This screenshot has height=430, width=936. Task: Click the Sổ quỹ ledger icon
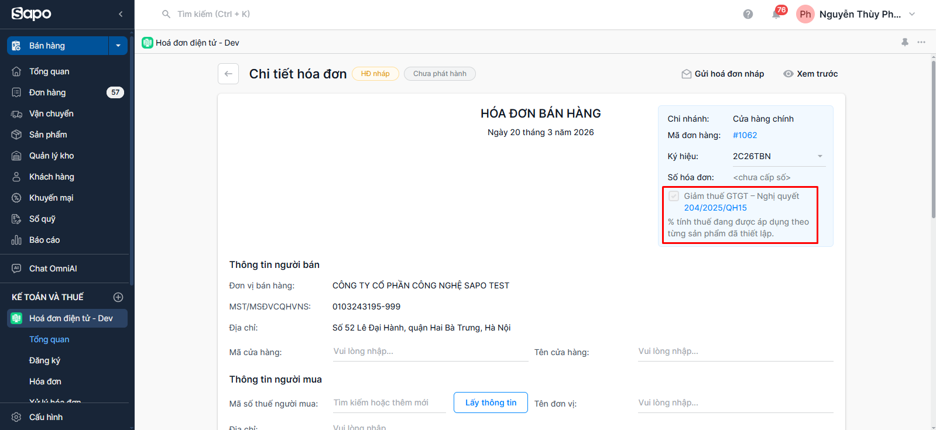[16, 219]
